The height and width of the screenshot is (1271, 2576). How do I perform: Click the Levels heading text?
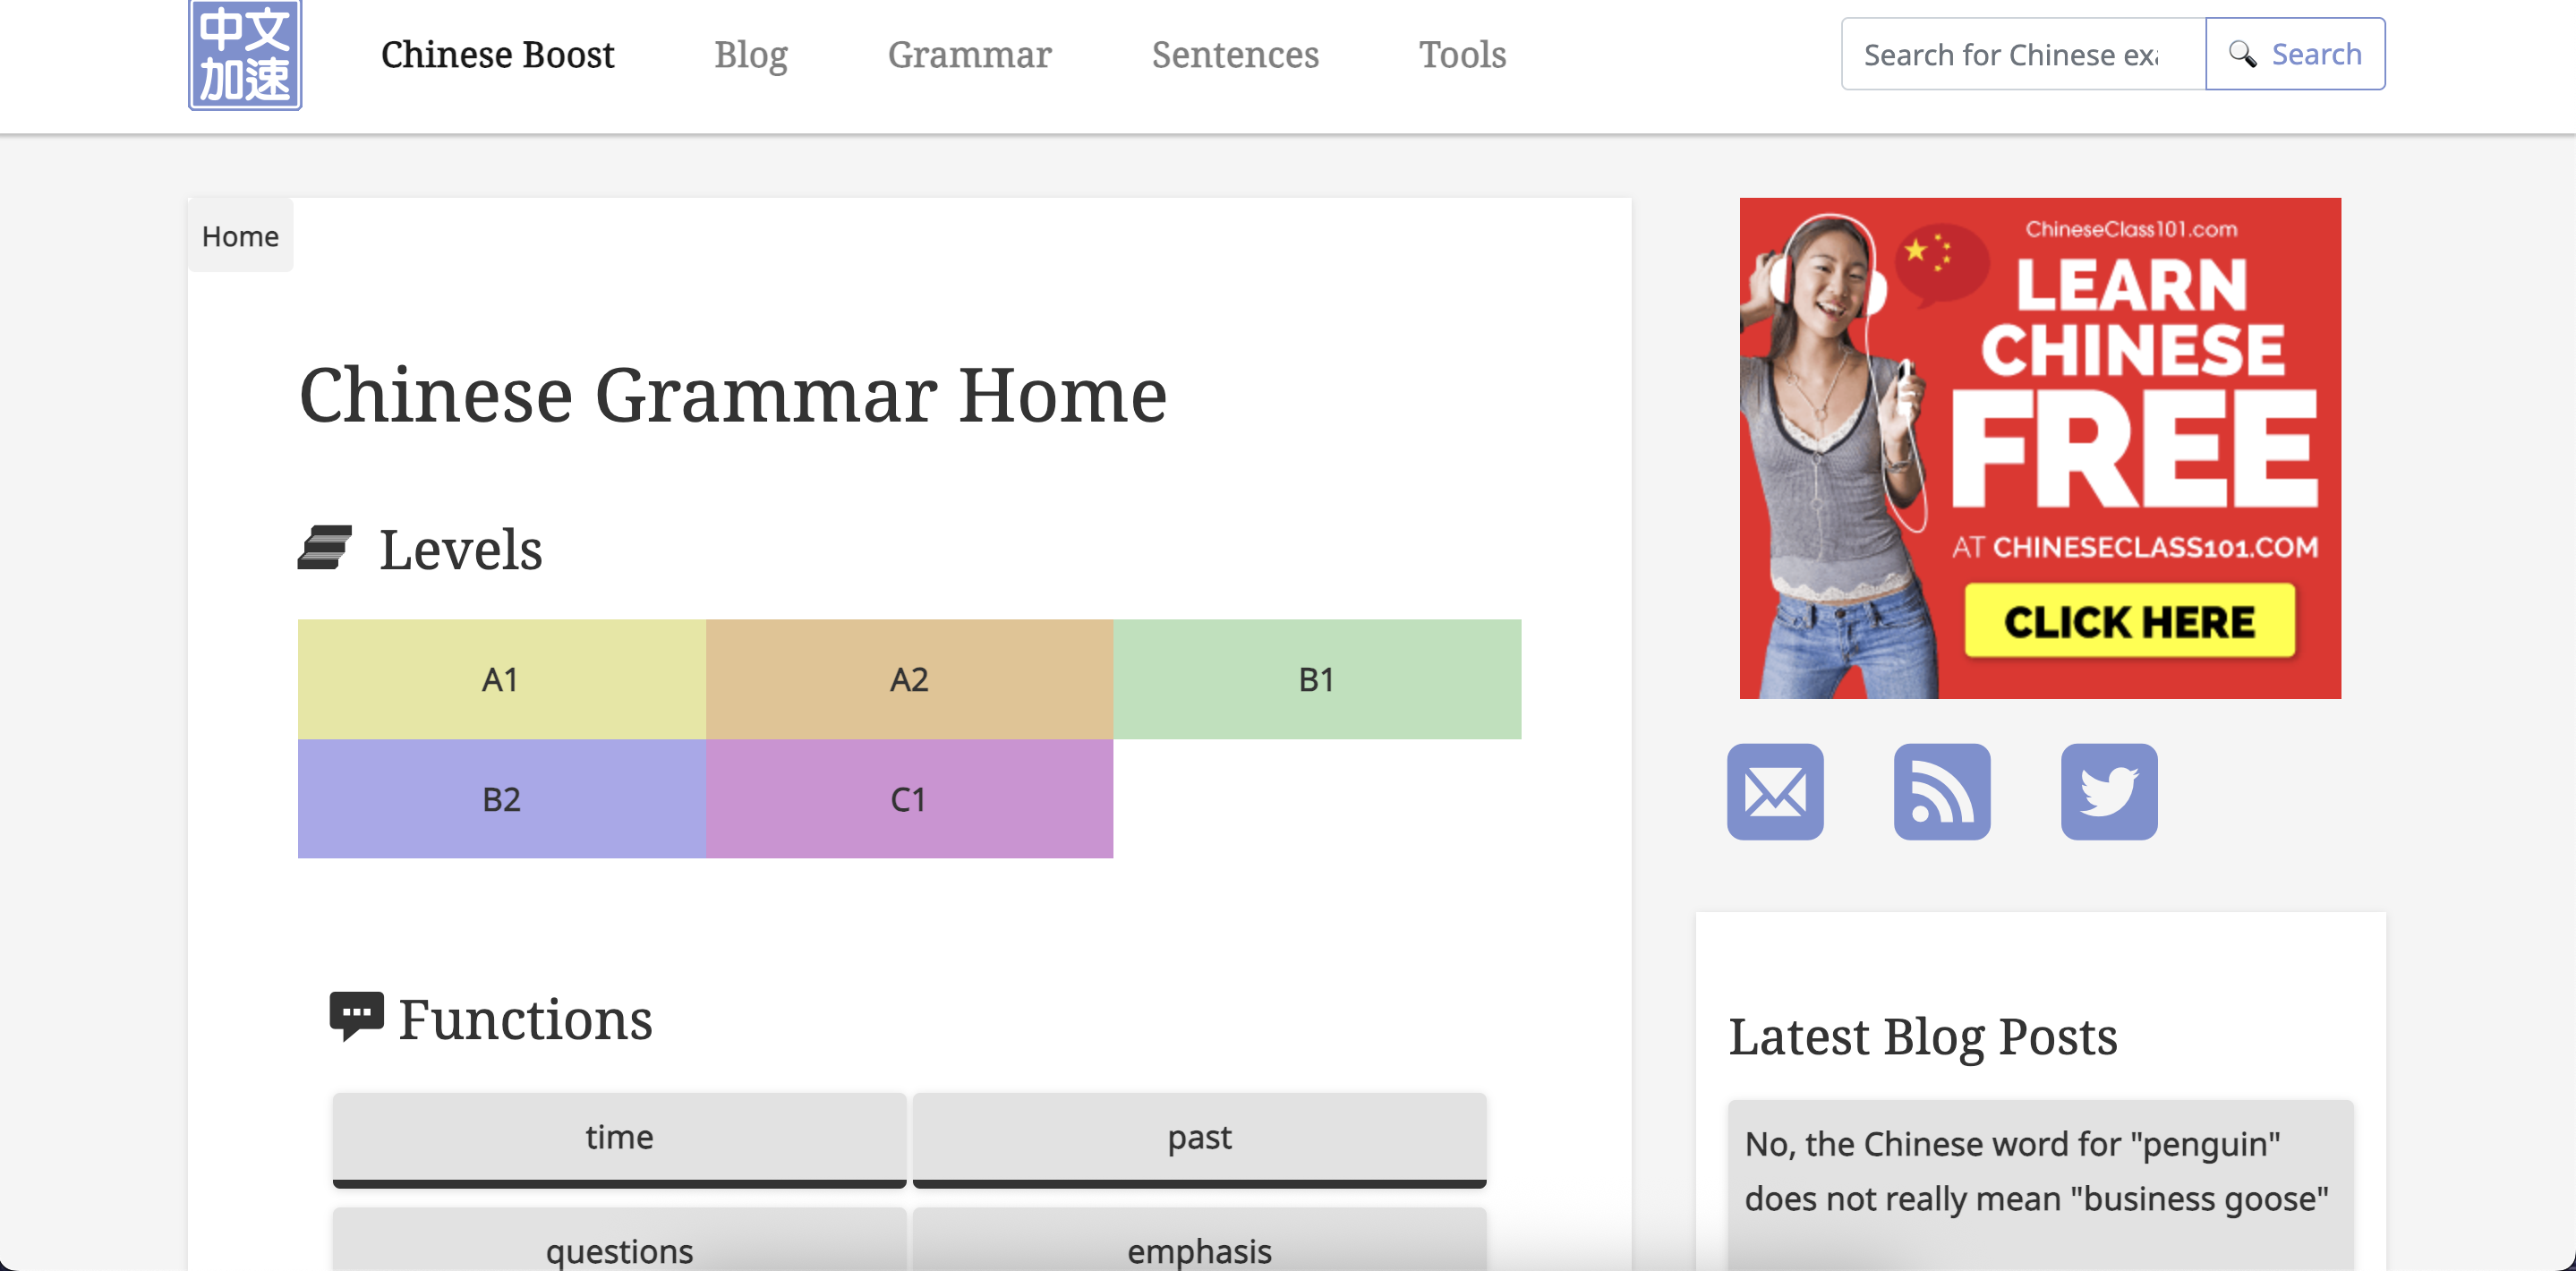(460, 550)
